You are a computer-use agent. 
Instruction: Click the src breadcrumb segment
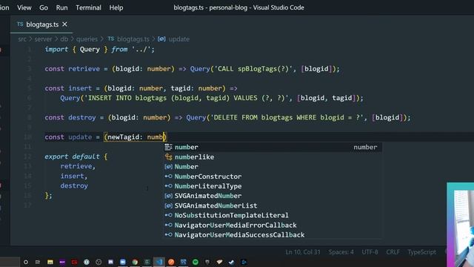(x=22, y=39)
